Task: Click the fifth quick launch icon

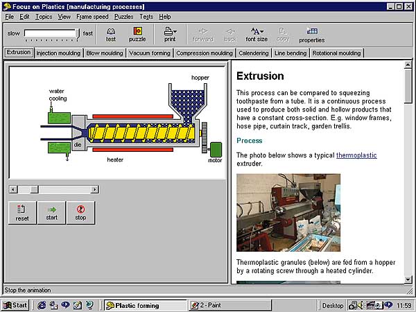Action: tap(90, 305)
